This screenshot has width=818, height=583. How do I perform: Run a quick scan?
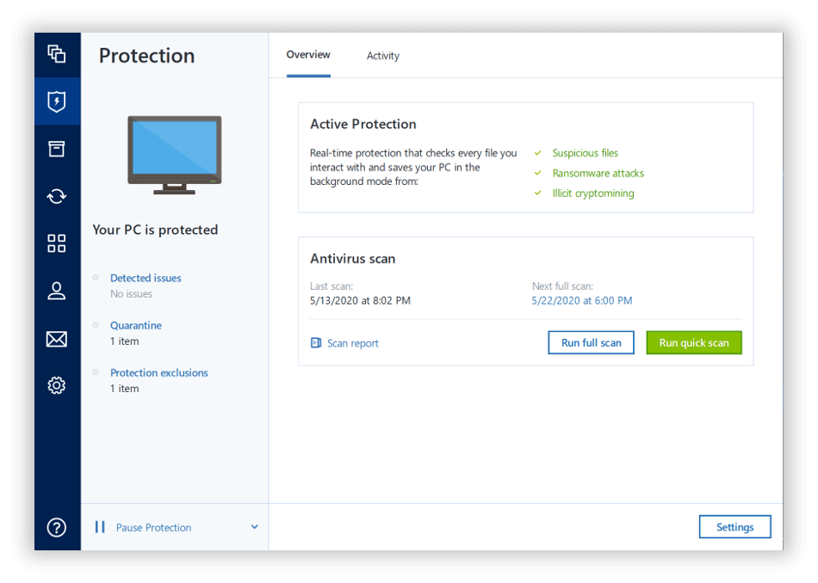coord(693,342)
